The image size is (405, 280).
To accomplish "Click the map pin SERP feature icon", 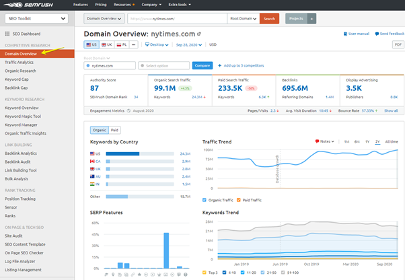I will [x=113, y=275].
